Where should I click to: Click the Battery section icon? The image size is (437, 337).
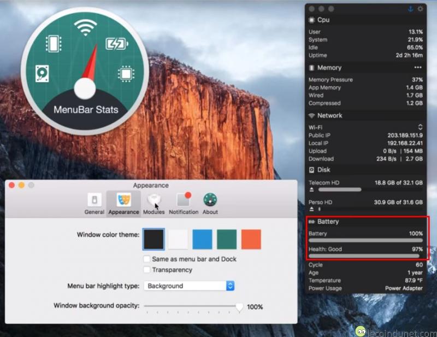point(311,222)
